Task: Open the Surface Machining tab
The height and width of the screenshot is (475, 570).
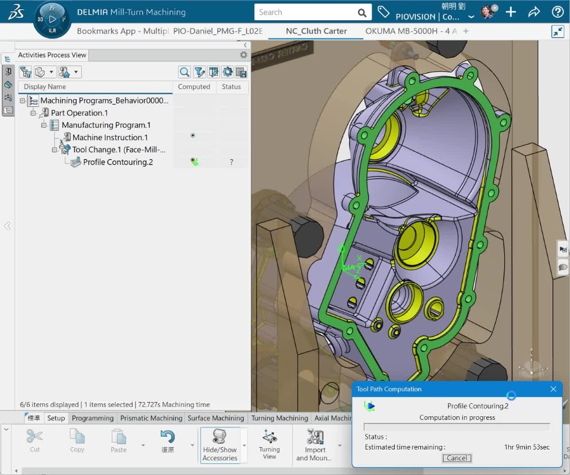Action: point(216,418)
